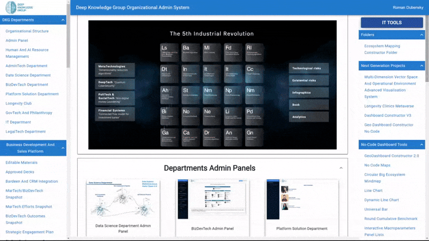Image resolution: width=429 pixels, height=241 pixels.
Task: Open Ecosystem Mapping Constructor Folder
Action: [382, 49]
